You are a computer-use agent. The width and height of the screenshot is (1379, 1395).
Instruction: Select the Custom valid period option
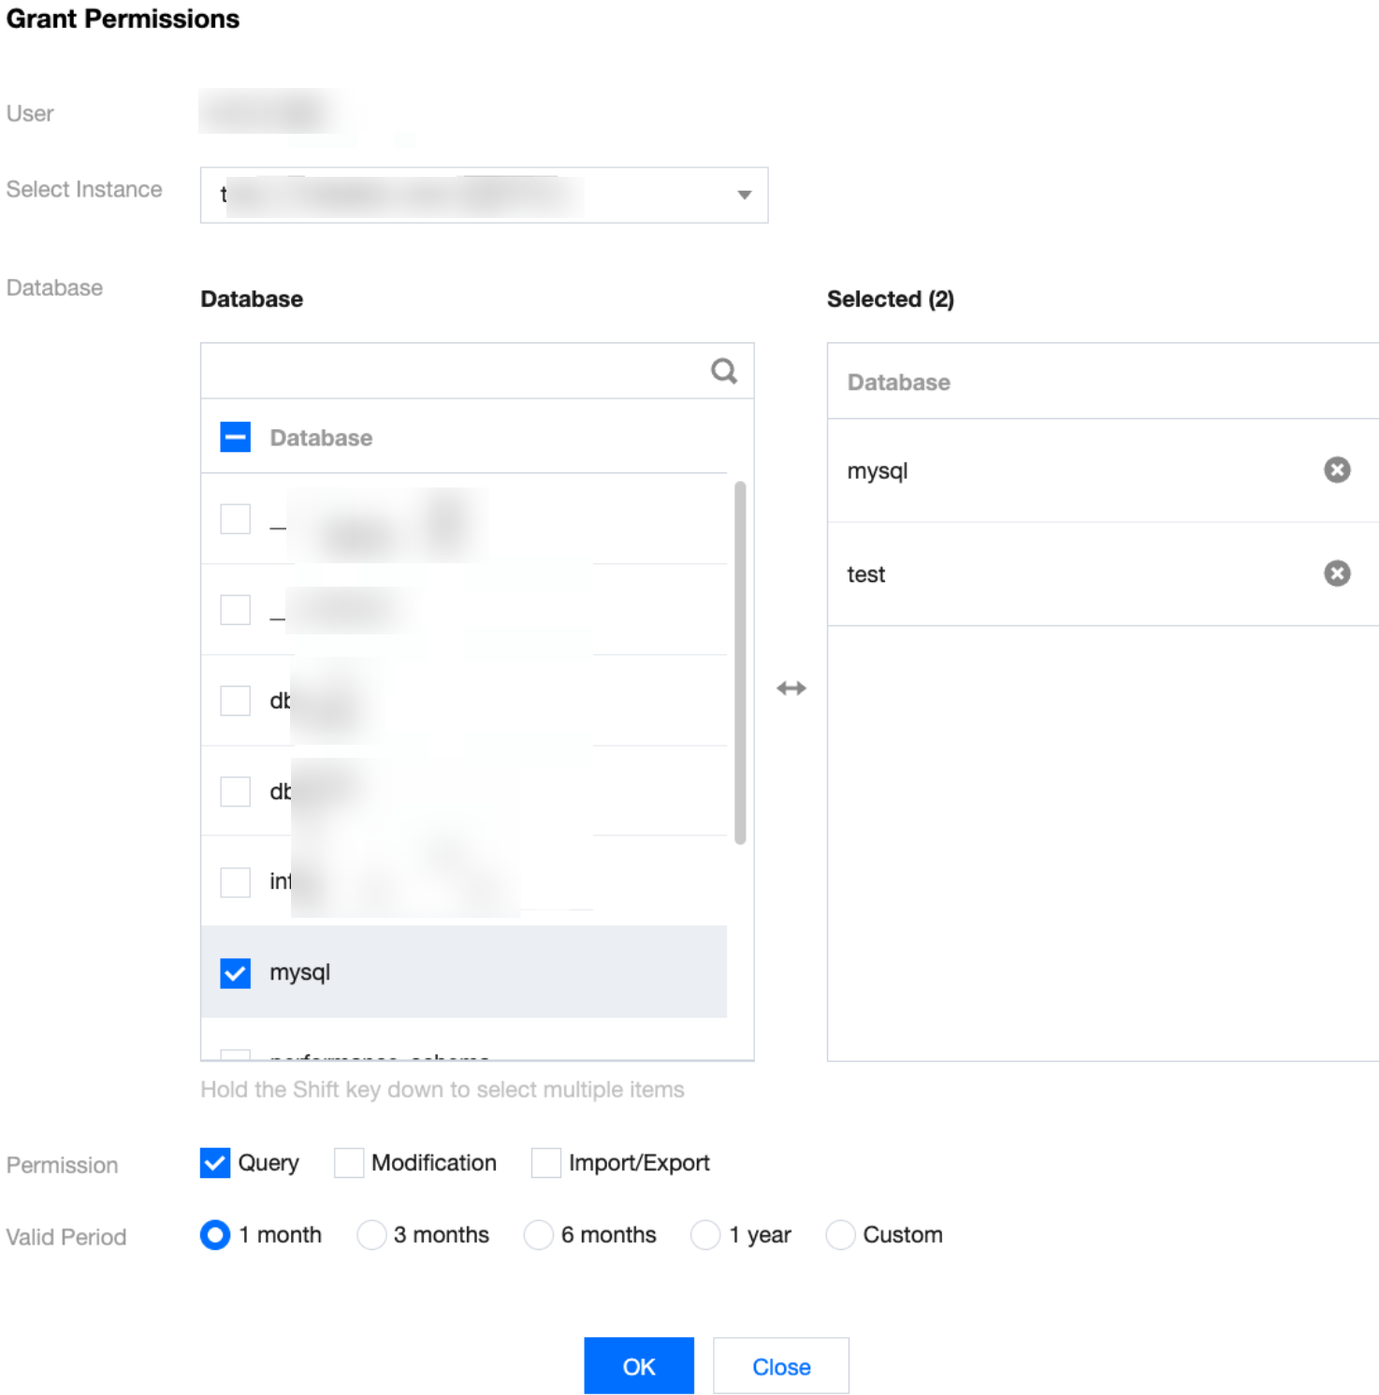(840, 1235)
